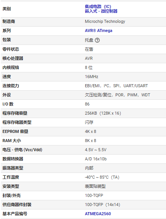Select the A/D 16x10b data converter value
The width and height of the screenshot is (166, 219).
(96, 159)
